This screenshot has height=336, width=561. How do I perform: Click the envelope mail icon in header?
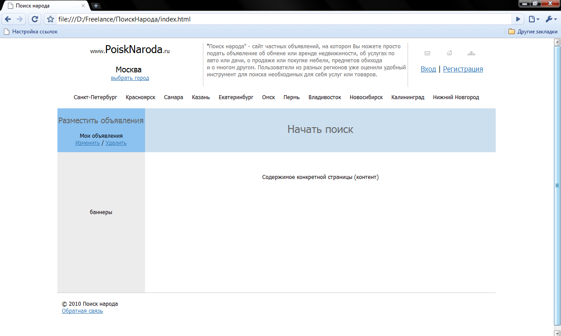point(427,54)
